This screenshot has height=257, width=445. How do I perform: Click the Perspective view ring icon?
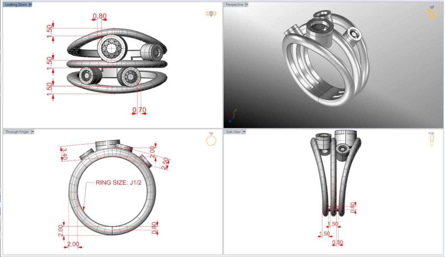tap(432, 12)
